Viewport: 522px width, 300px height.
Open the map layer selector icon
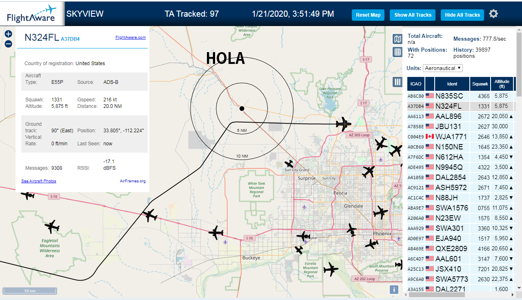(x=398, y=39)
